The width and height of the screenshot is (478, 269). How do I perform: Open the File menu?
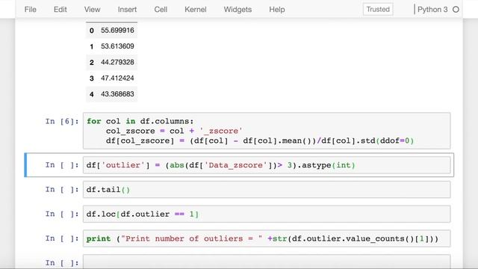[30, 10]
